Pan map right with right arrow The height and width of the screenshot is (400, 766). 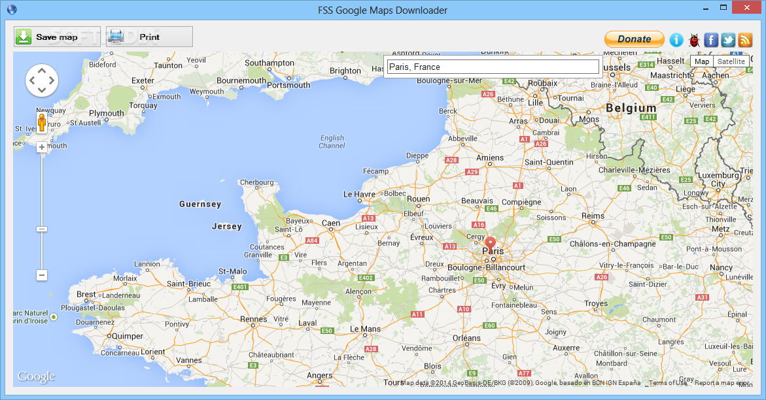click(x=51, y=80)
